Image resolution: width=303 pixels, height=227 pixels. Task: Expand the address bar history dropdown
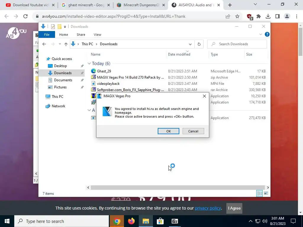click(x=190, y=44)
